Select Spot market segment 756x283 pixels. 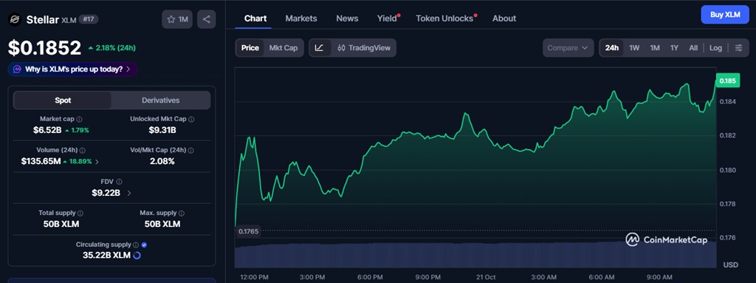pos(63,100)
